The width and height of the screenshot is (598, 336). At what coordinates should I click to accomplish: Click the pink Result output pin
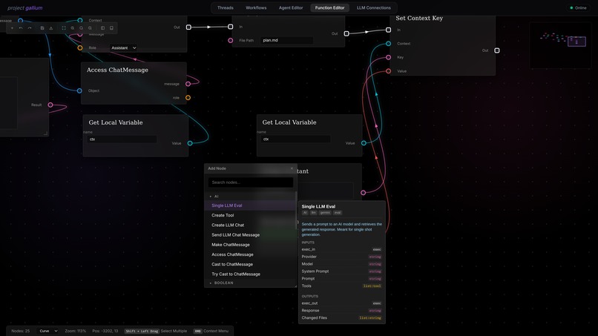50,105
